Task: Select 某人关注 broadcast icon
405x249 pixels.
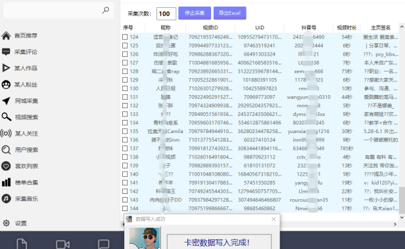Action: point(6,134)
